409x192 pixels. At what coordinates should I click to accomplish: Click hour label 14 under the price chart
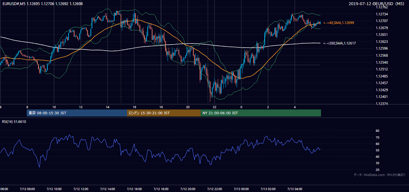pyautogui.click(x=108, y=107)
